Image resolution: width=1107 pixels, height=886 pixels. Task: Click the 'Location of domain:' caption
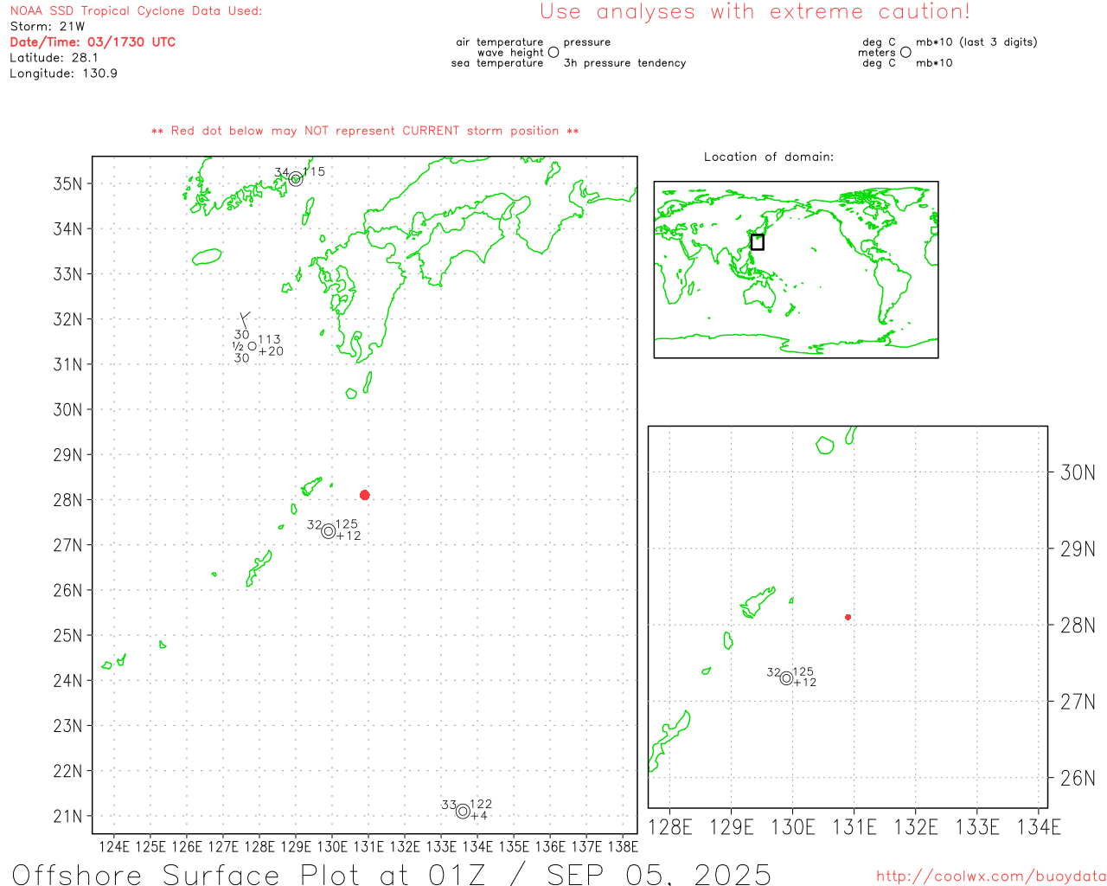coord(769,157)
